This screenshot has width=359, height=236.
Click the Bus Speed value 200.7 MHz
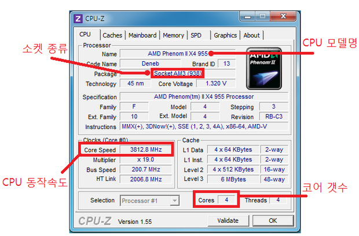[146, 170]
